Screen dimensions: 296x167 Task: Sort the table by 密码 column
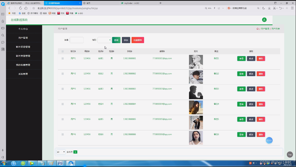tap(87, 51)
